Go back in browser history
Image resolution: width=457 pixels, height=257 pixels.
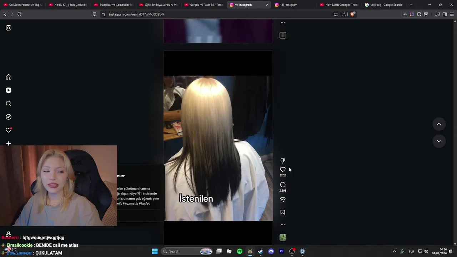pyautogui.click(x=5, y=14)
